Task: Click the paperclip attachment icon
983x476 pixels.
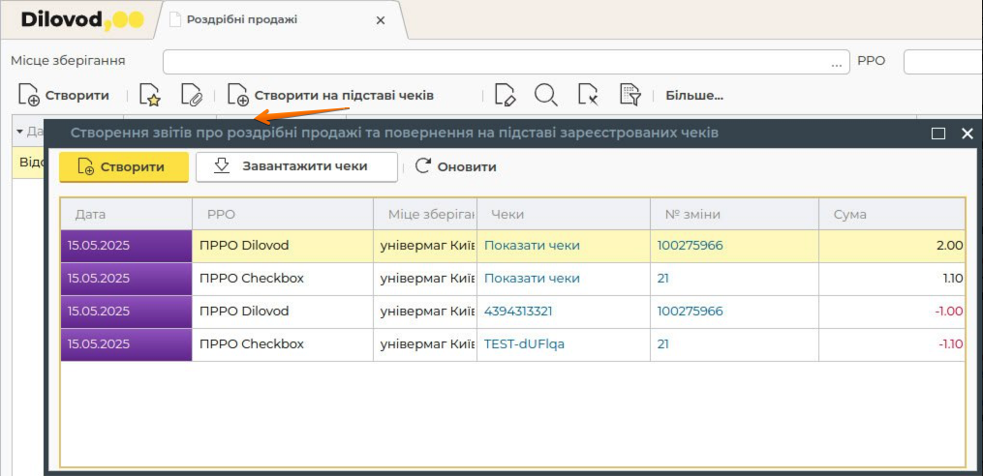Action: click(x=192, y=95)
